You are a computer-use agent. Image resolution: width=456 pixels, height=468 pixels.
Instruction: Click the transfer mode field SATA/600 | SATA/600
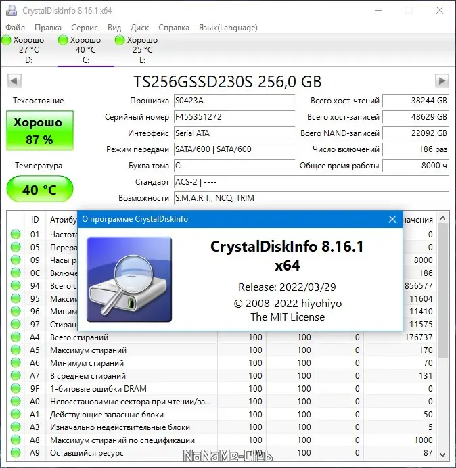(234, 149)
